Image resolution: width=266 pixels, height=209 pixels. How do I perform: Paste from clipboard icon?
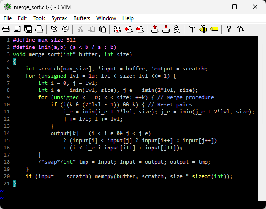(102, 29)
